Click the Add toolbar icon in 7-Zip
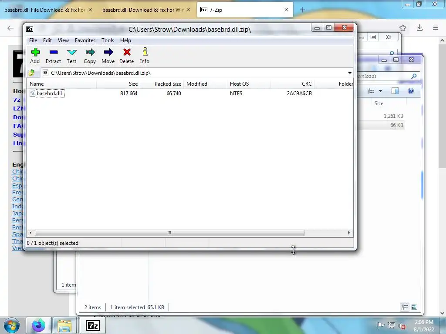 35,52
